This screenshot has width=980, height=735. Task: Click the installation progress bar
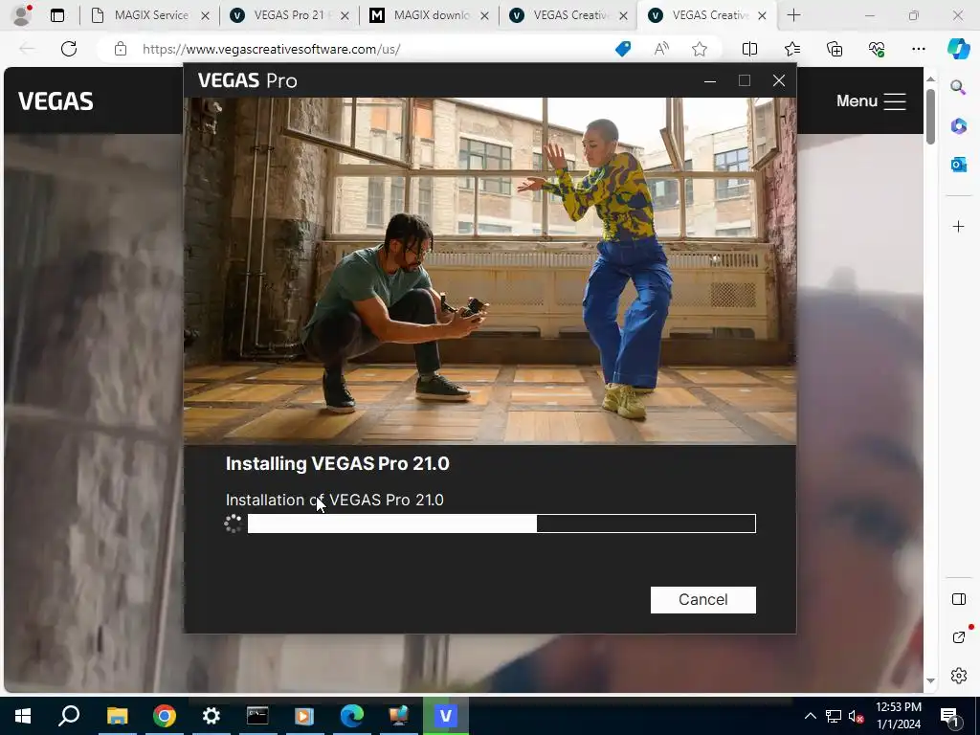(x=501, y=523)
